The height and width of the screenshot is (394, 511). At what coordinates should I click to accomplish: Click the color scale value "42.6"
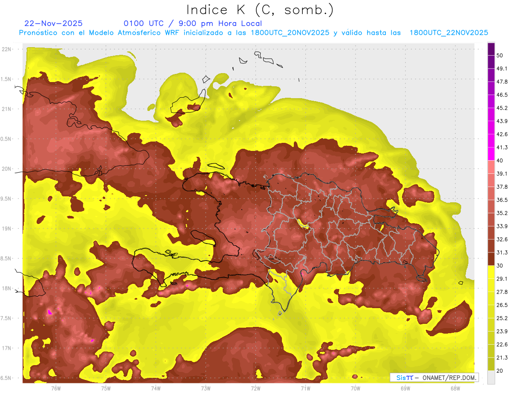click(x=502, y=134)
